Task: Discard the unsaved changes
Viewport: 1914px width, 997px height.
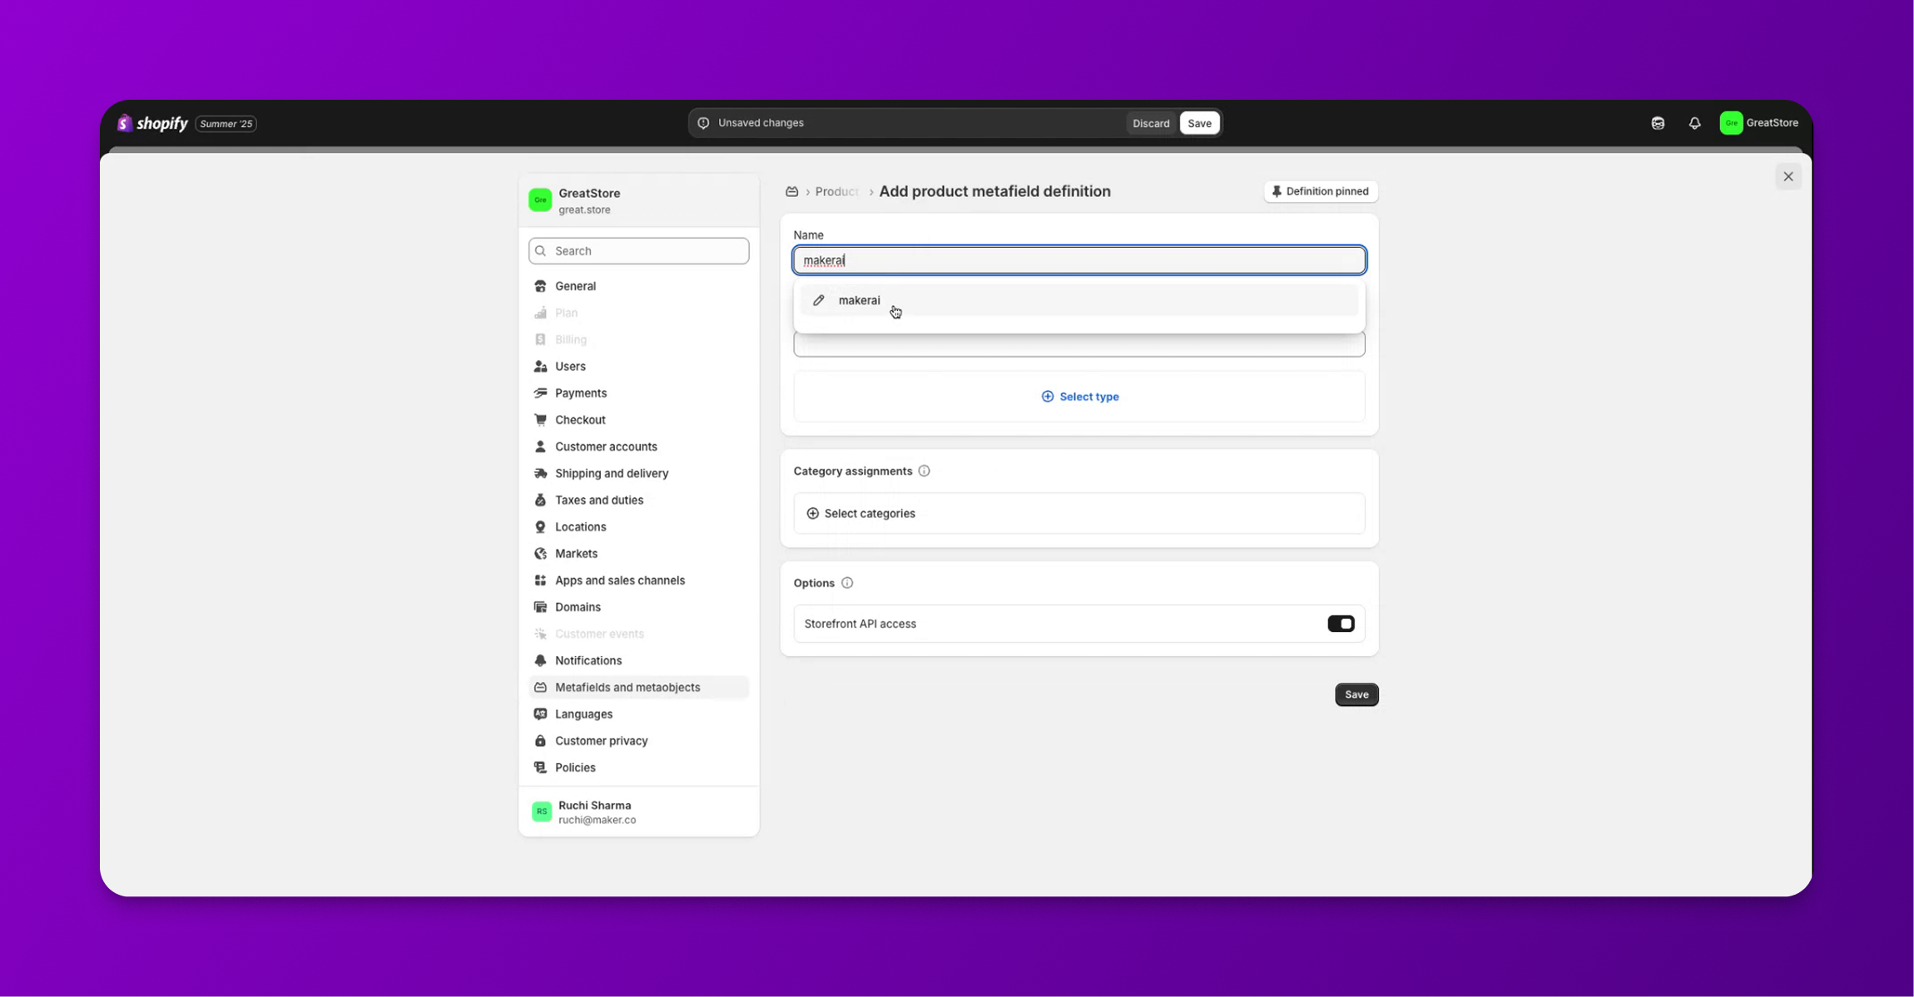Action: point(1150,123)
